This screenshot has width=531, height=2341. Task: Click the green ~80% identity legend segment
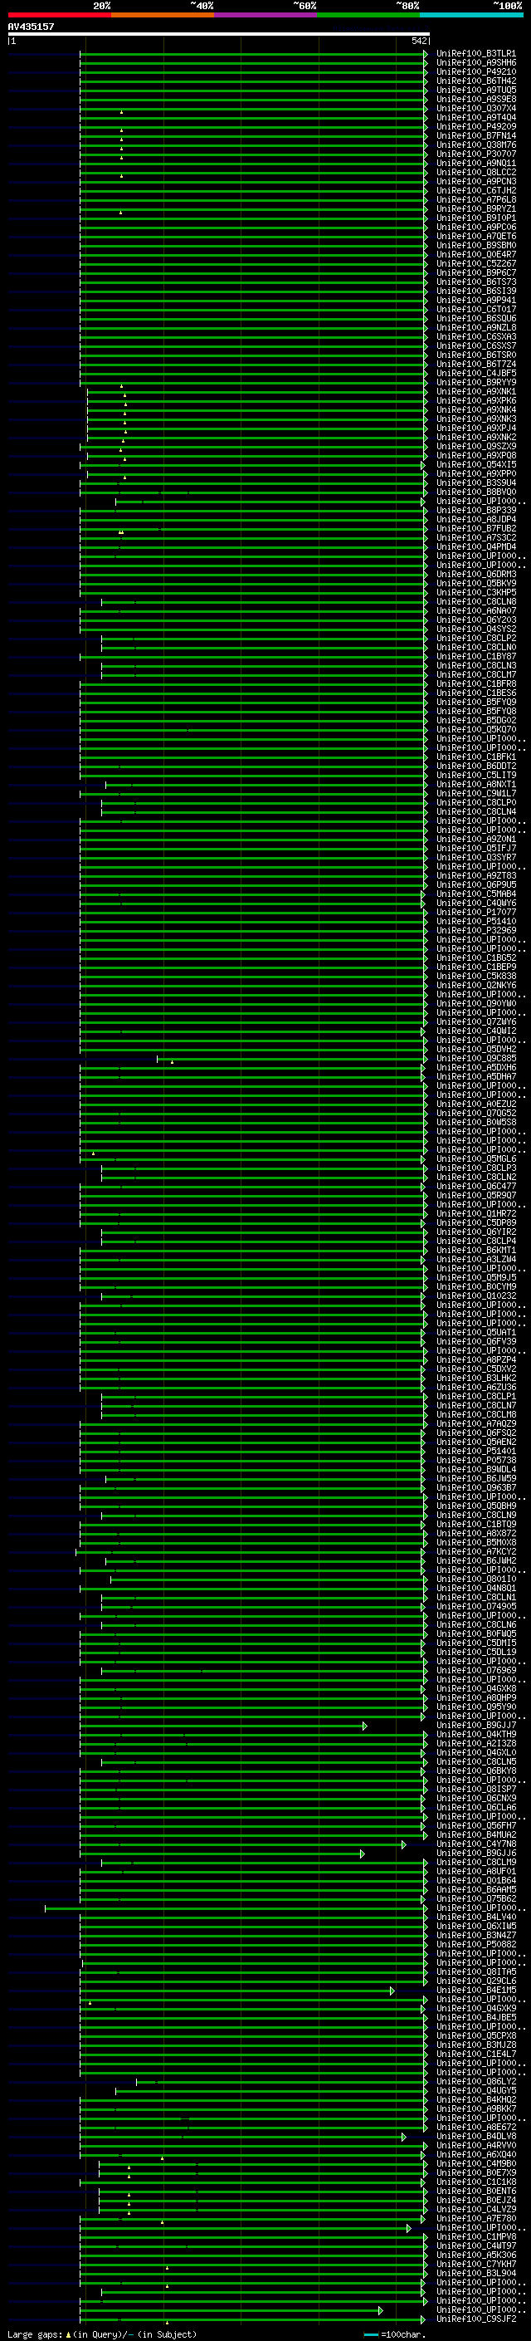[368, 15]
